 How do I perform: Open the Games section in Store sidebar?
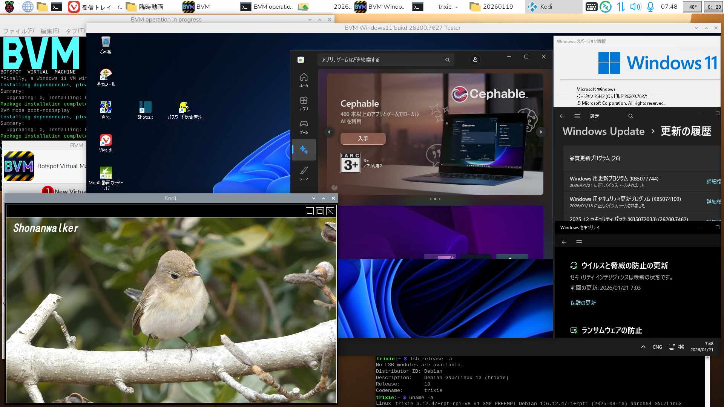coord(304,126)
